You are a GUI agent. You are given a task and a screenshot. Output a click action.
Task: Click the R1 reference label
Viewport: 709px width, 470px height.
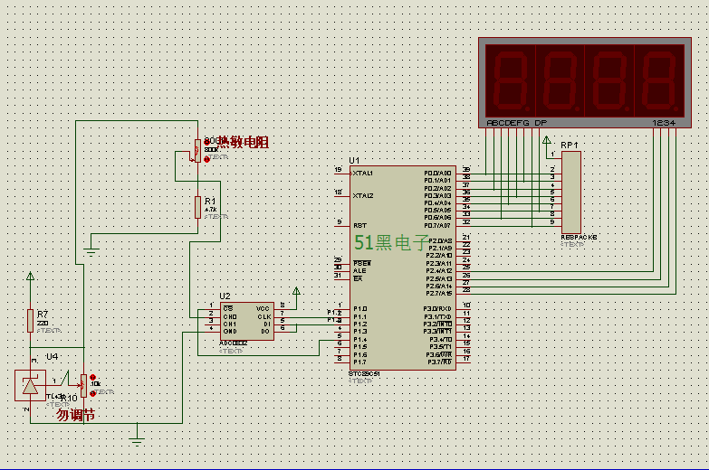coord(210,201)
